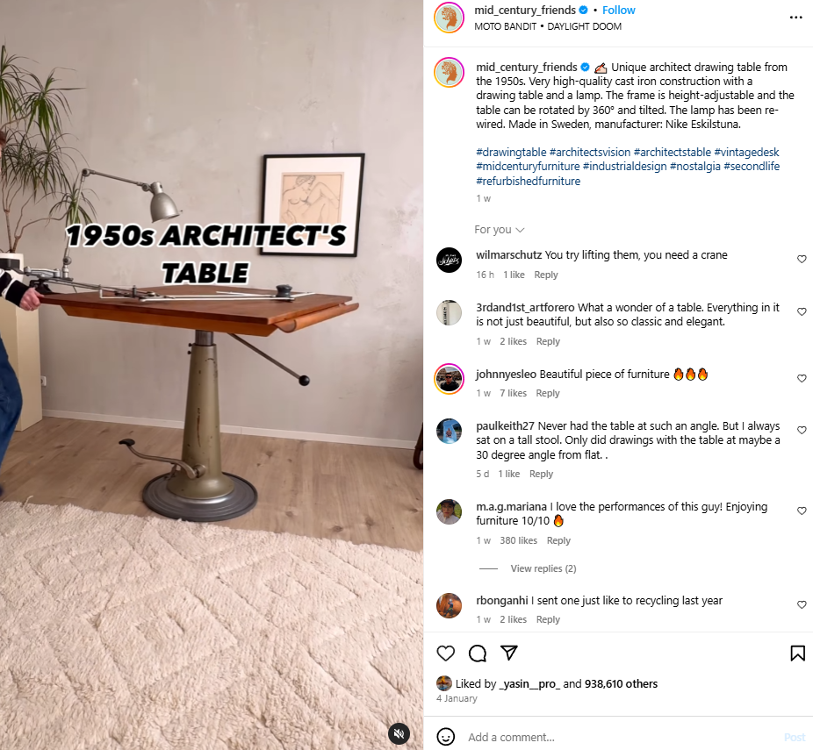Open the three-dot more options menu
Screen dimensions: 813x750
click(x=796, y=18)
